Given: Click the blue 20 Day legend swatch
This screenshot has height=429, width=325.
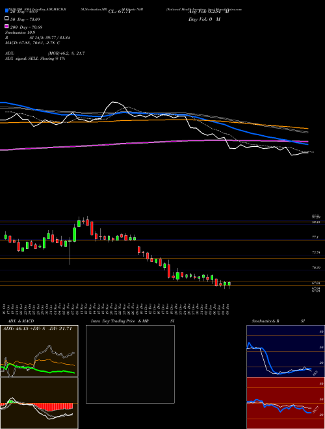Looking at the screenshot, I should [6, 11].
